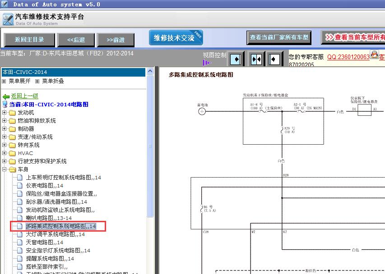The width and height of the screenshot is (385, 274).
Task: Click the 菜单展开 expand-all icon
Action: tap(4, 82)
